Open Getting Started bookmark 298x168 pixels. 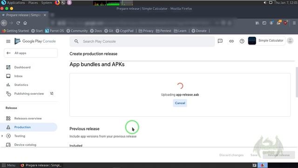[15, 31]
